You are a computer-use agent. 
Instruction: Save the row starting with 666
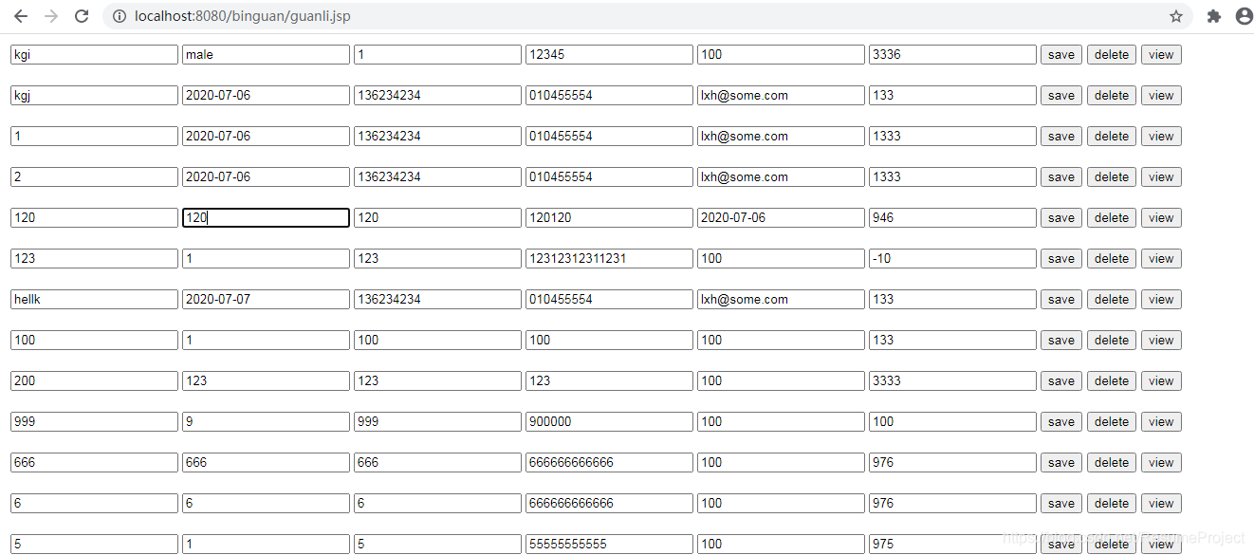click(1061, 463)
